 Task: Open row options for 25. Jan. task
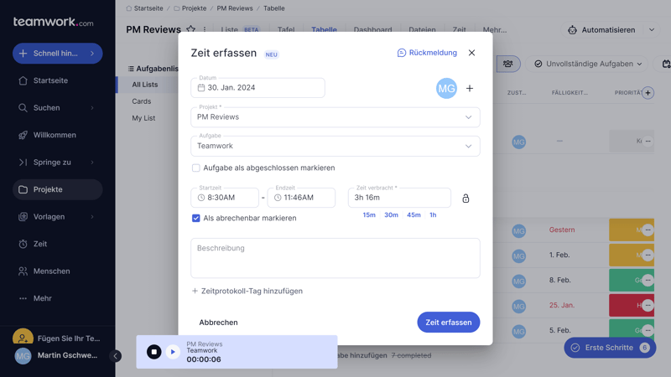pyautogui.click(x=648, y=305)
